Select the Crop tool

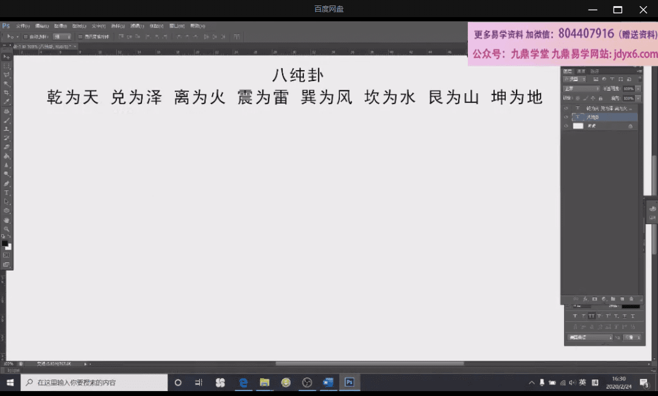click(7, 93)
